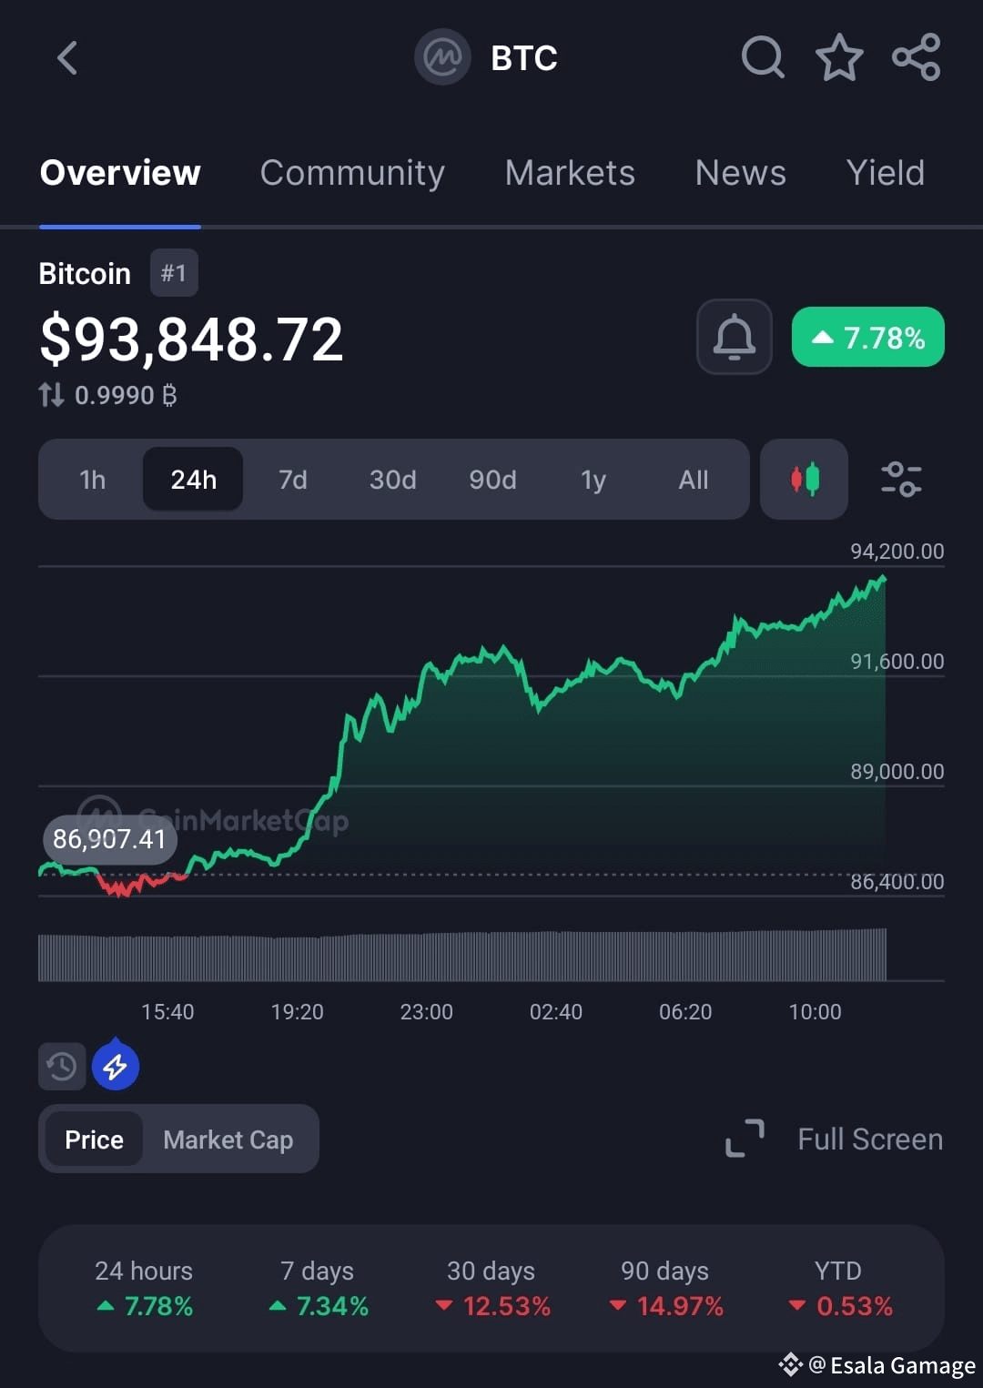Tap the 15:40 time axis label

[x=167, y=1011]
